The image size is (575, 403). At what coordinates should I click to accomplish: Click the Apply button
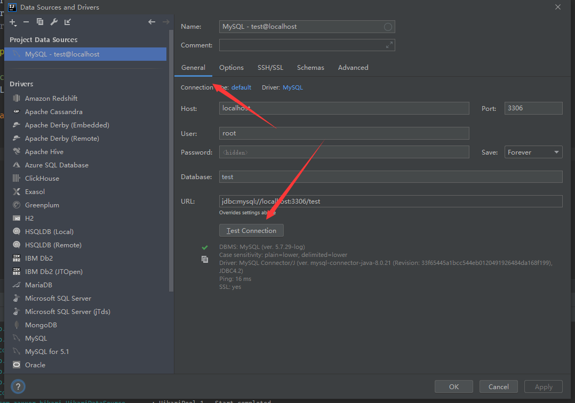(544, 386)
